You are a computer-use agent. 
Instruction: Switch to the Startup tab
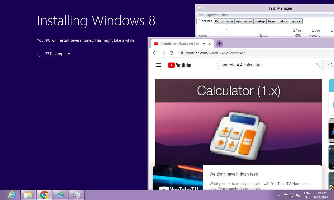(x=260, y=21)
